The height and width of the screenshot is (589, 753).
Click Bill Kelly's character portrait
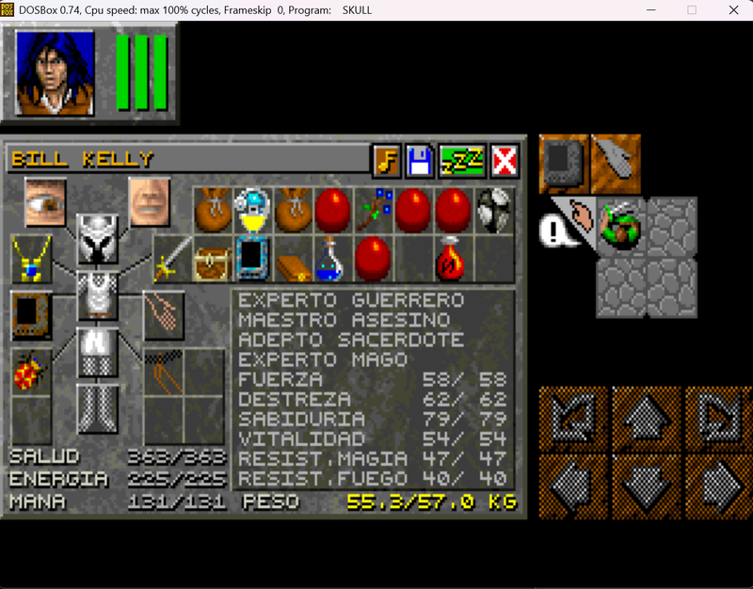coord(55,72)
